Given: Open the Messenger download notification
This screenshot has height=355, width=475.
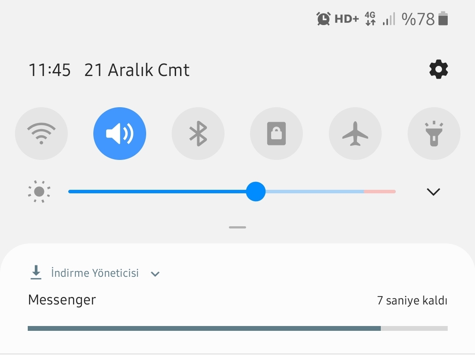Looking at the screenshot, I should click(238, 298).
